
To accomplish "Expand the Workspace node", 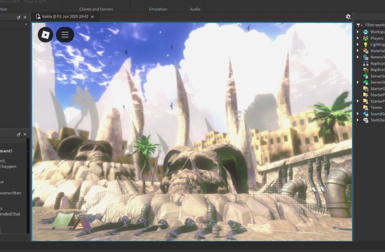I will (358, 32).
